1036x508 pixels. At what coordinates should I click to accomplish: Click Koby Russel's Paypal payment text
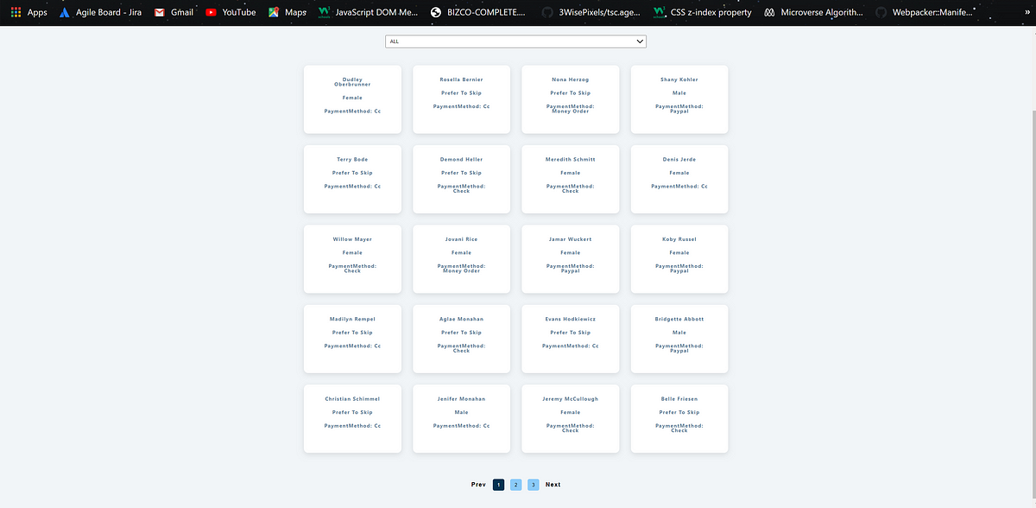tap(679, 271)
